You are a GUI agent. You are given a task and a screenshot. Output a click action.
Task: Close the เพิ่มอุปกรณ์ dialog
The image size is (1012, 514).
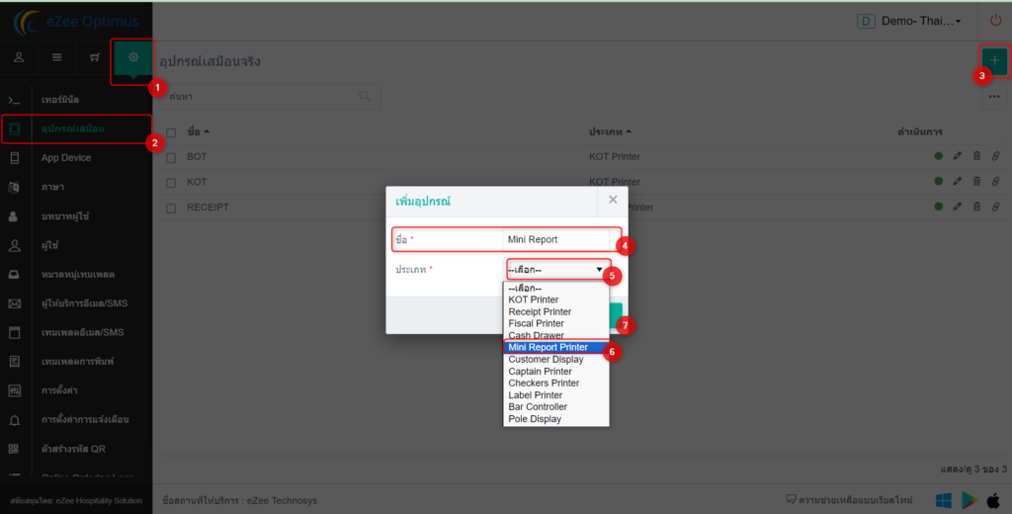[613, 201]
